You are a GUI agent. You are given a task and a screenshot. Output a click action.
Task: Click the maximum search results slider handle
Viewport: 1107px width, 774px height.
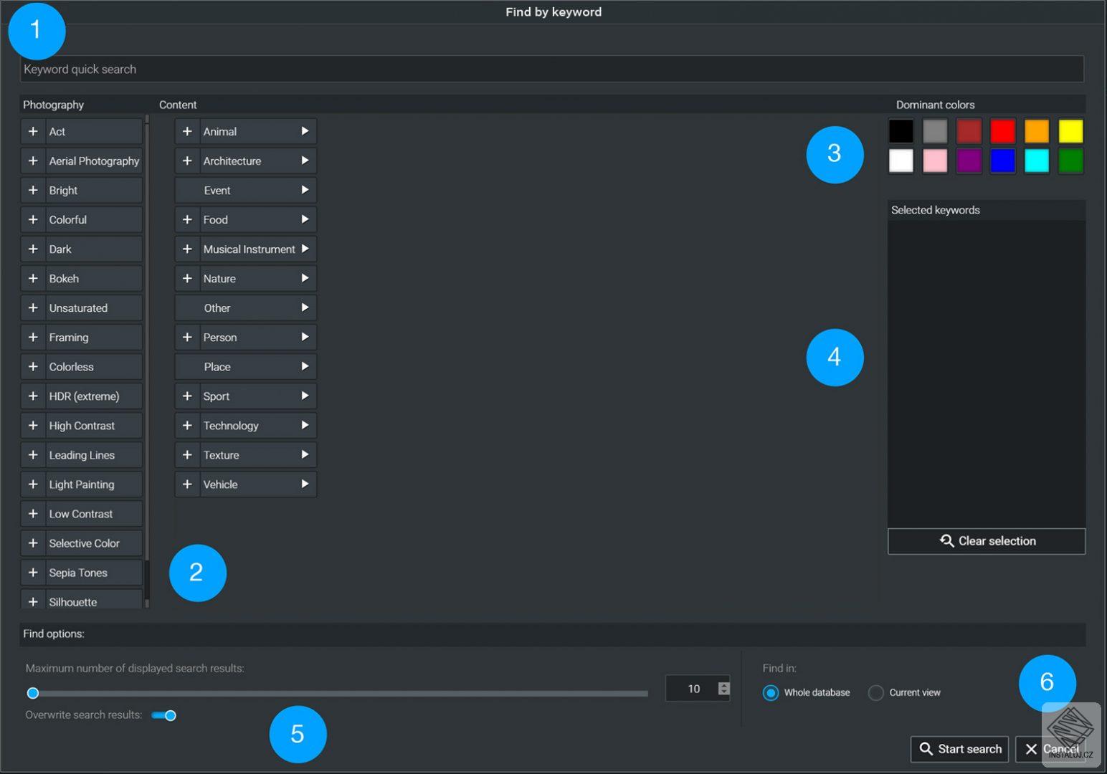(x=33, y=693)
